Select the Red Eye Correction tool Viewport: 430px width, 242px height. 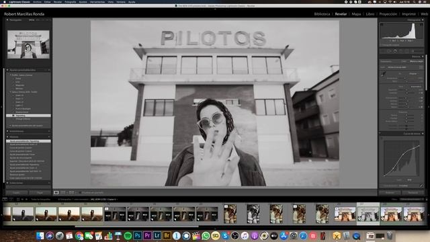click(395, 51)
